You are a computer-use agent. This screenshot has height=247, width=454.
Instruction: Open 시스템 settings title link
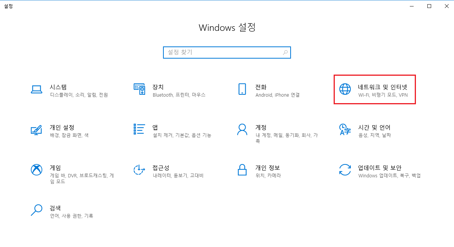pos(58,87)
